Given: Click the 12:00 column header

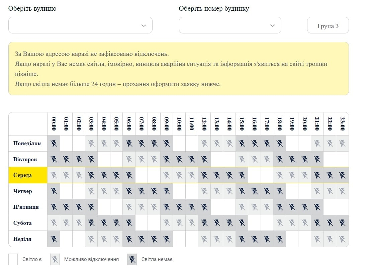Looking at the screenshot, I should [x=204, y=124].
